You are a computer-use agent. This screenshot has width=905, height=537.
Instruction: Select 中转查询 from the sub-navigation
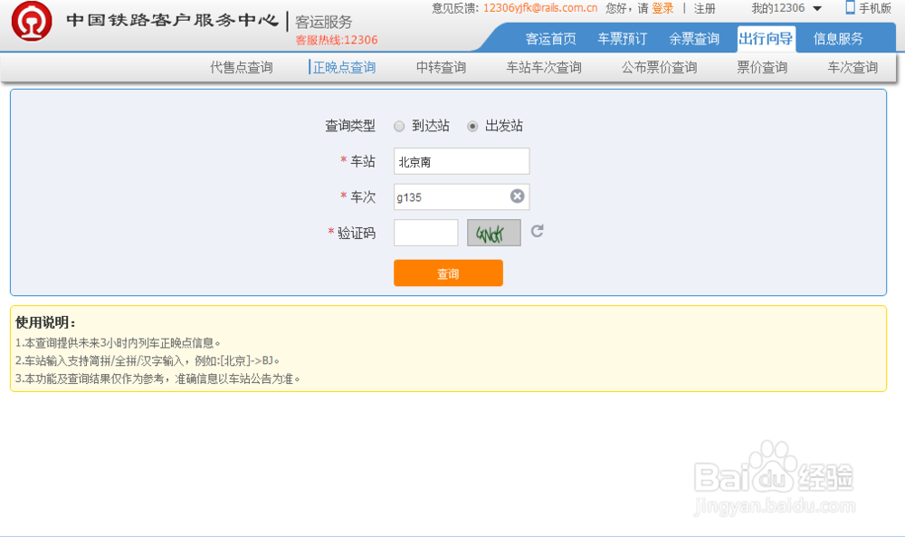coord(440,66)
